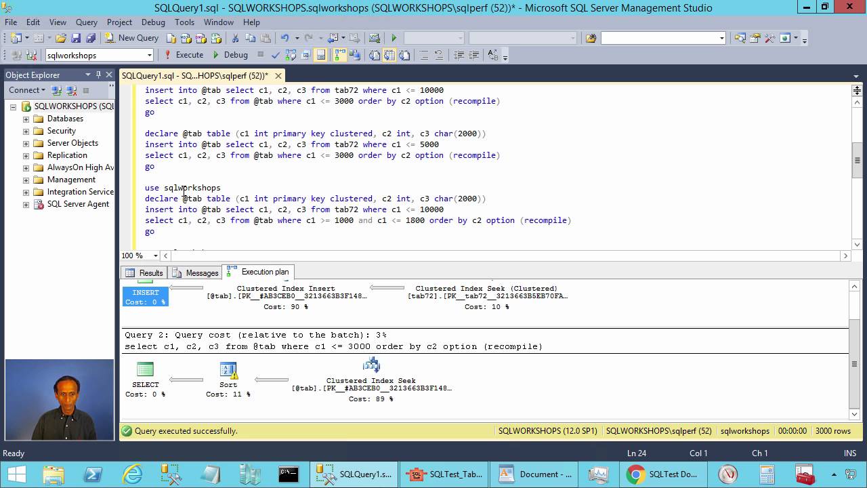The height and width of the screenshot is (488, 867).
Task: Click the SELECT node in execution plan
Action: coord(145,379)
